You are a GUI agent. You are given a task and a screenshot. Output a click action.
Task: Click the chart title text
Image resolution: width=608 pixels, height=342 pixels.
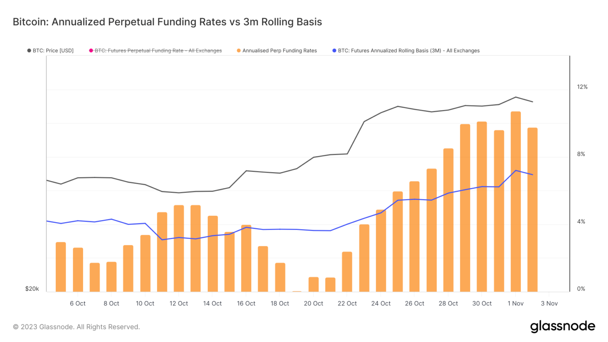[167, 22]
